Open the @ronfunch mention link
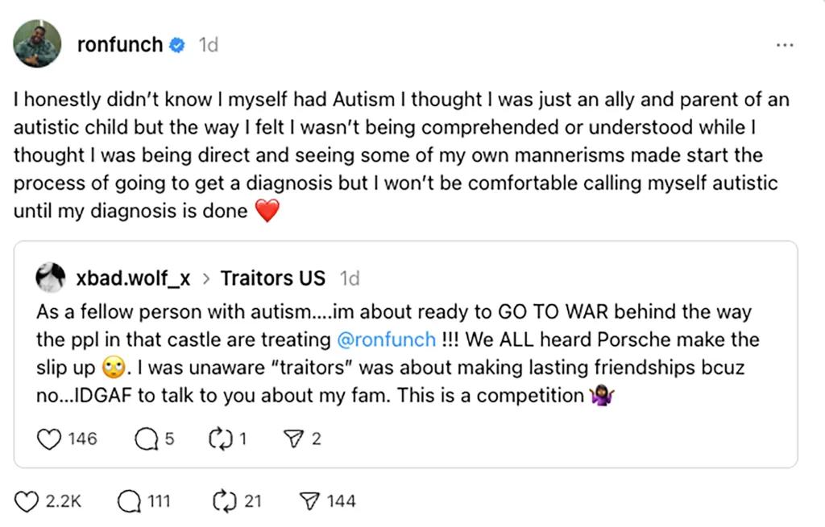Image resolution: width=825 pixels, height=527 pixels. tap(388, 340)
